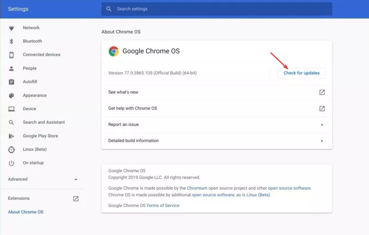This screenshot has height=235, width=369.
Task: Expand Report an issue arrow
Action: tap(322, 125)
